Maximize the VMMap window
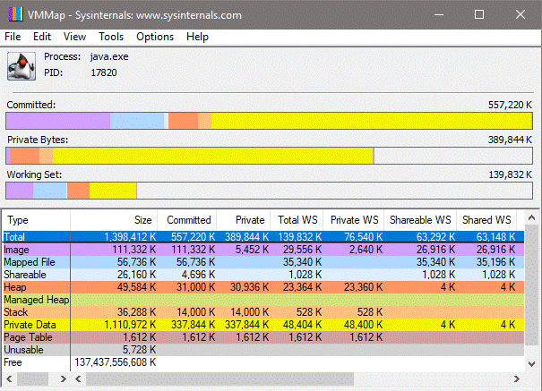The image size is (542, 391). (x=480, y=15)
